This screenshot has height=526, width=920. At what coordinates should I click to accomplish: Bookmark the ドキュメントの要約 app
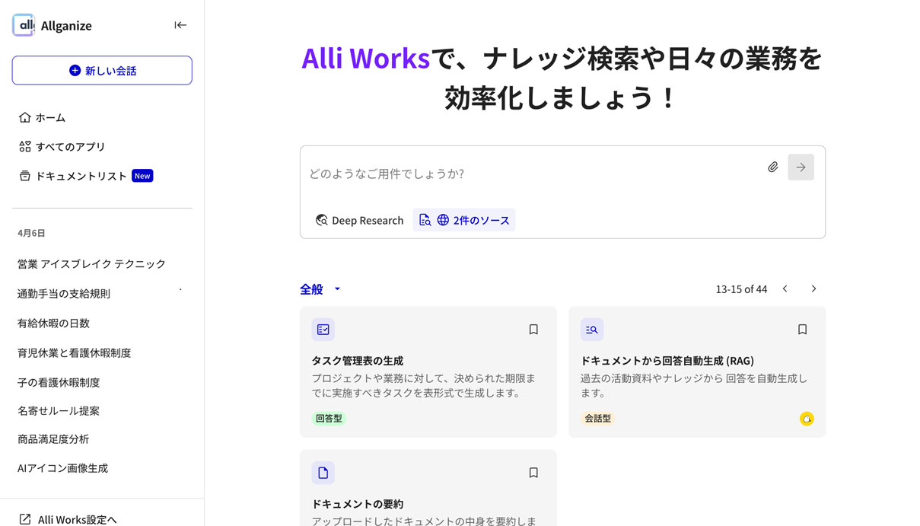[x=533, y=473]
